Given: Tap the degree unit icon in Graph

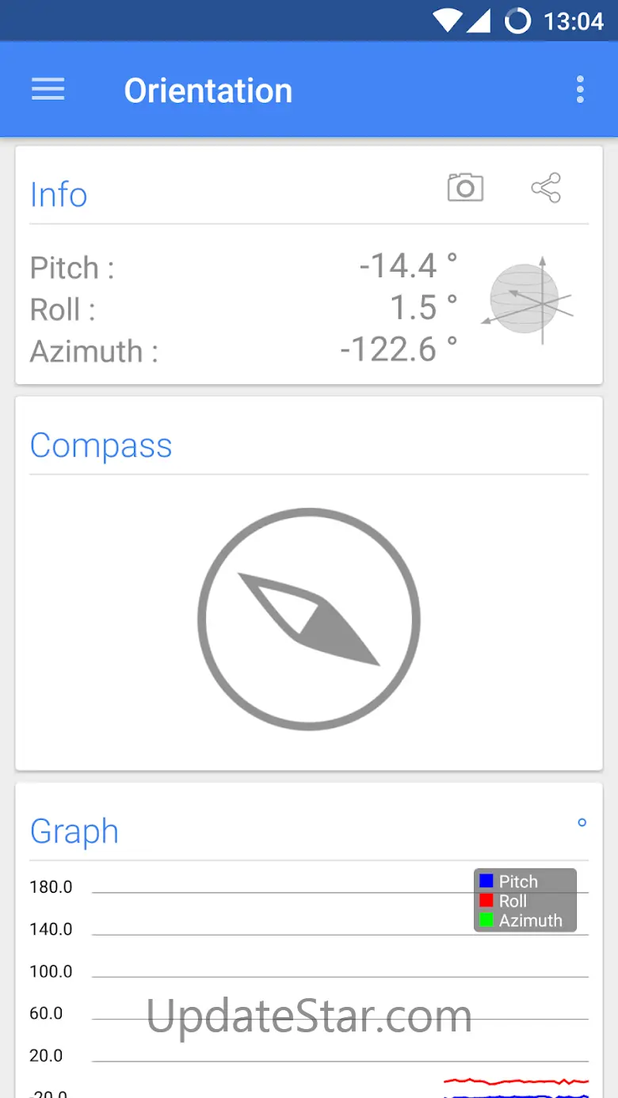Looking at the screenshot, I should pos(582,823).
